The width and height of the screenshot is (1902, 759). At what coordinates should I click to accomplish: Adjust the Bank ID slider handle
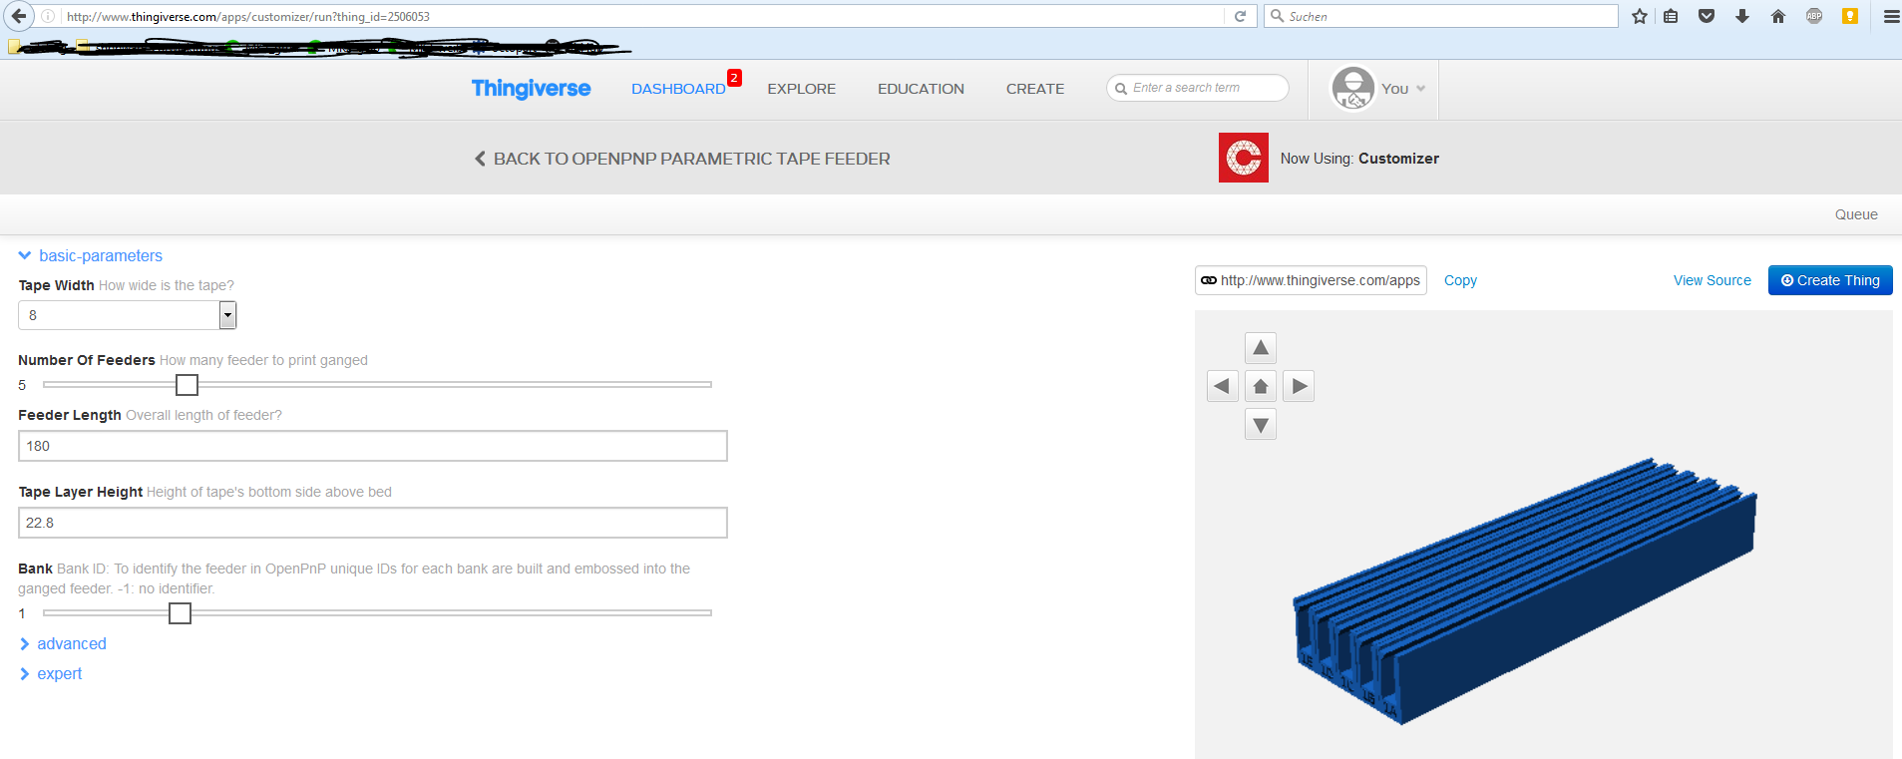pos(180,613)
